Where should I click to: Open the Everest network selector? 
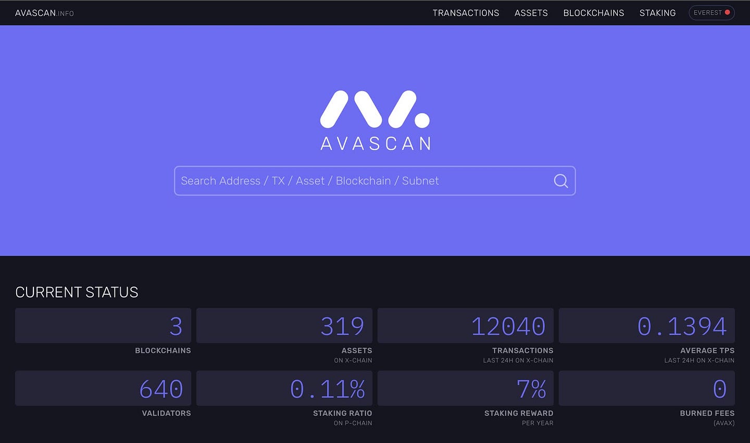[711, 12]
